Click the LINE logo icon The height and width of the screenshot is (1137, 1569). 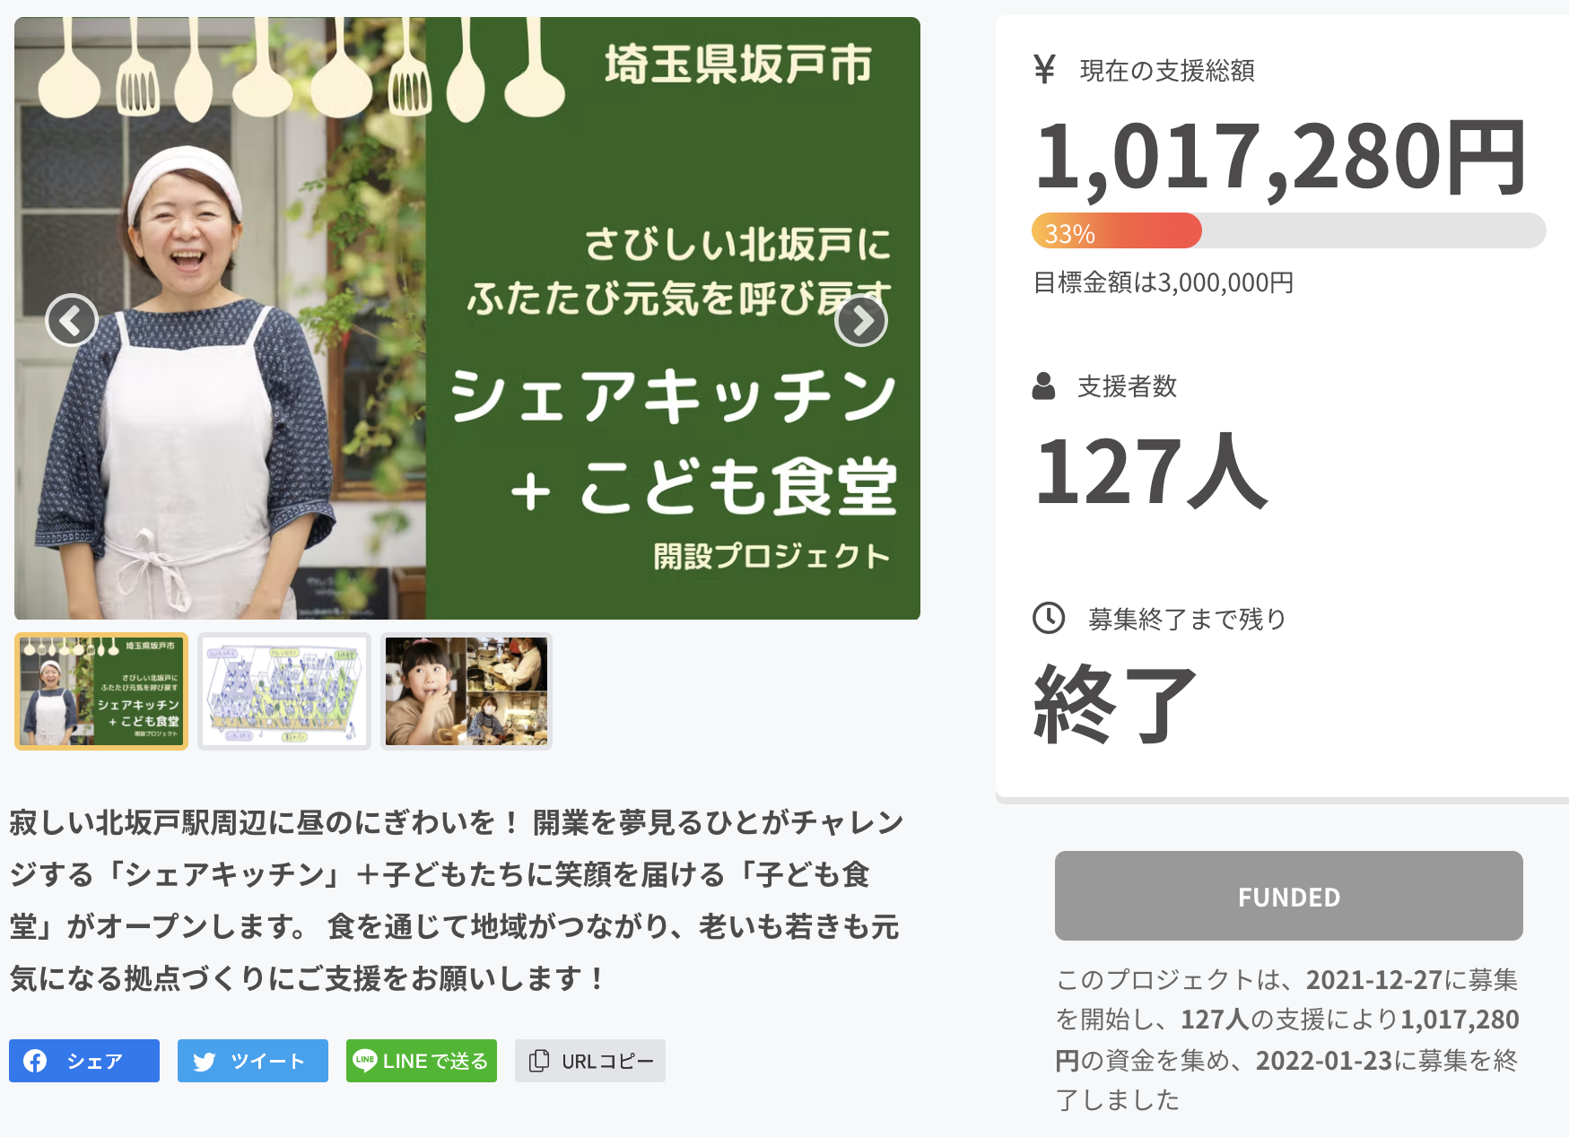point(364,1060)
